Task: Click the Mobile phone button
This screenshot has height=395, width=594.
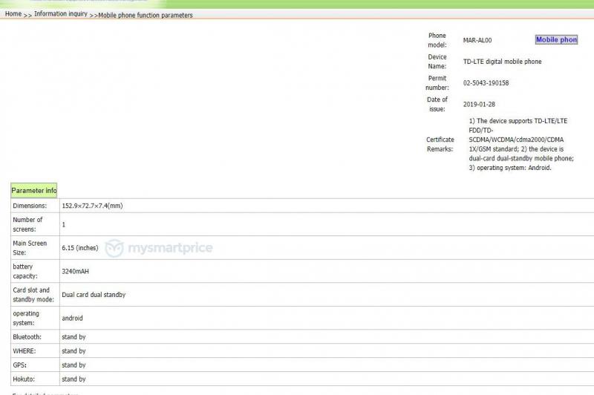Action: click(556, 40)
